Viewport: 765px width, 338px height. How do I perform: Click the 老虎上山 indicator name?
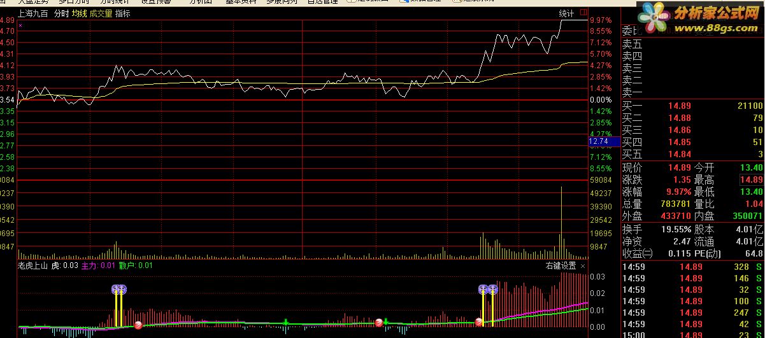[33, 266]
